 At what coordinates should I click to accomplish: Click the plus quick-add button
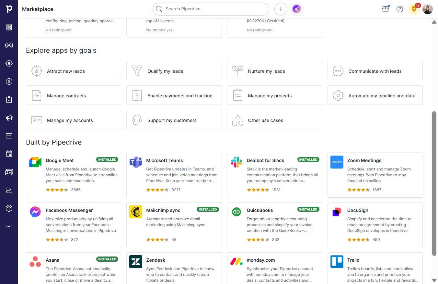coord(281,9)
